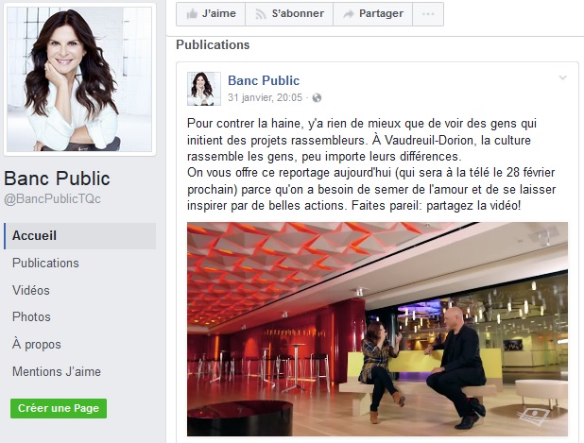
Task: Open Publications in the left sidebar
Action: 45,263
